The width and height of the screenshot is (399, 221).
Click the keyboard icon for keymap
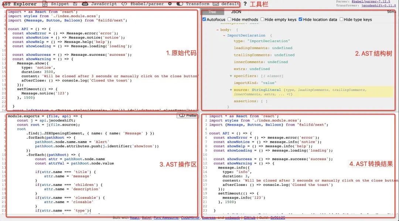pos(216,4)
